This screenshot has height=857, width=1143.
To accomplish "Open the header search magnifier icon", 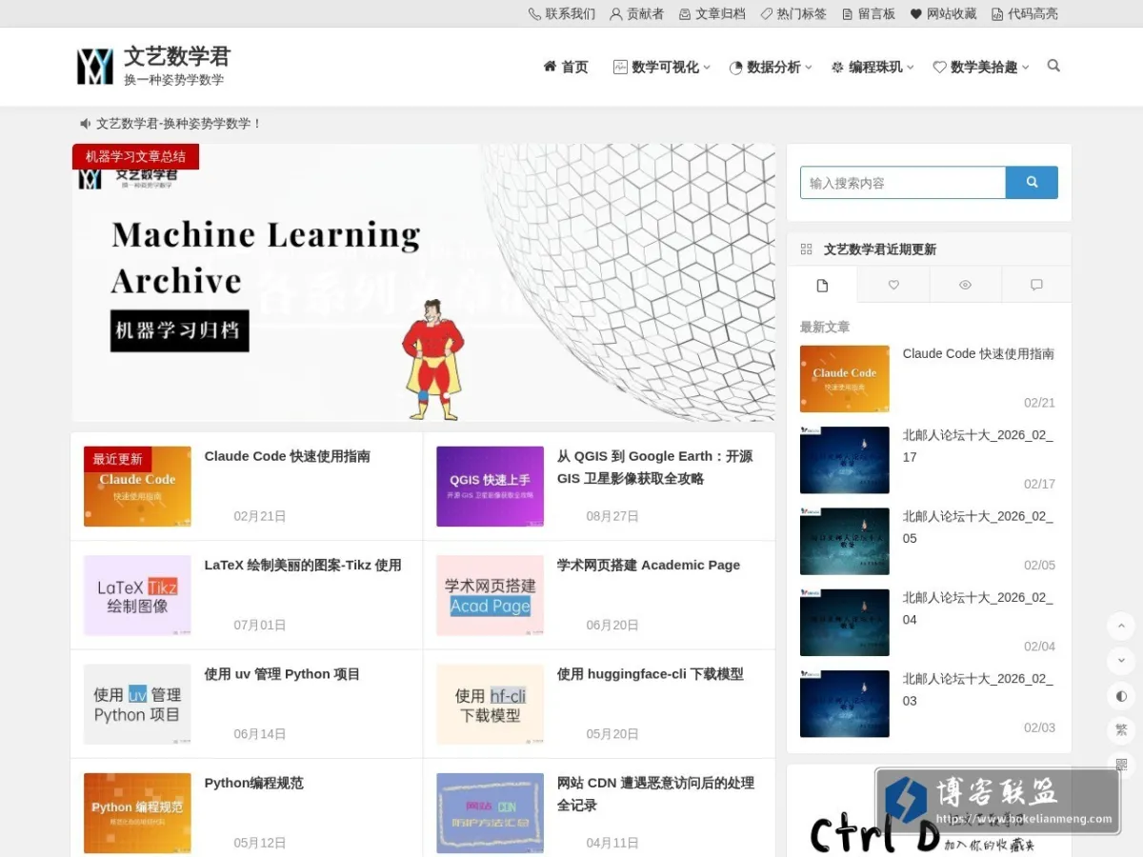I will click(1053, 66).
